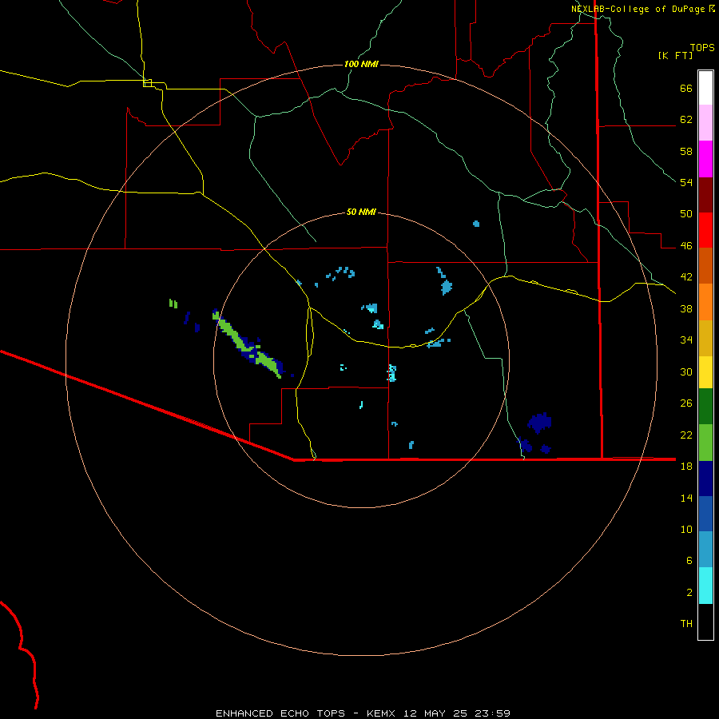Click the large navy echo blob in southeast

539,423
